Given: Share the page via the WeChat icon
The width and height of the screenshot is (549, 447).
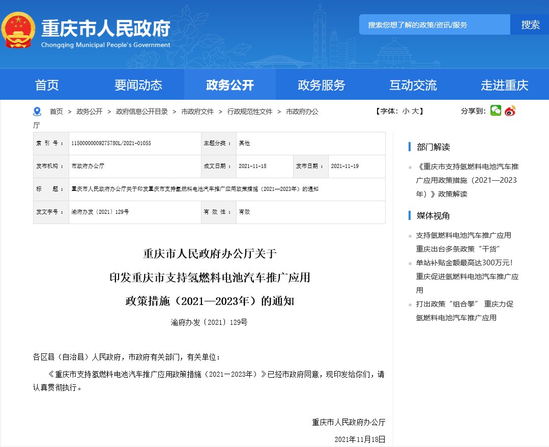Looking at the screenshot, I should (496, 110).
